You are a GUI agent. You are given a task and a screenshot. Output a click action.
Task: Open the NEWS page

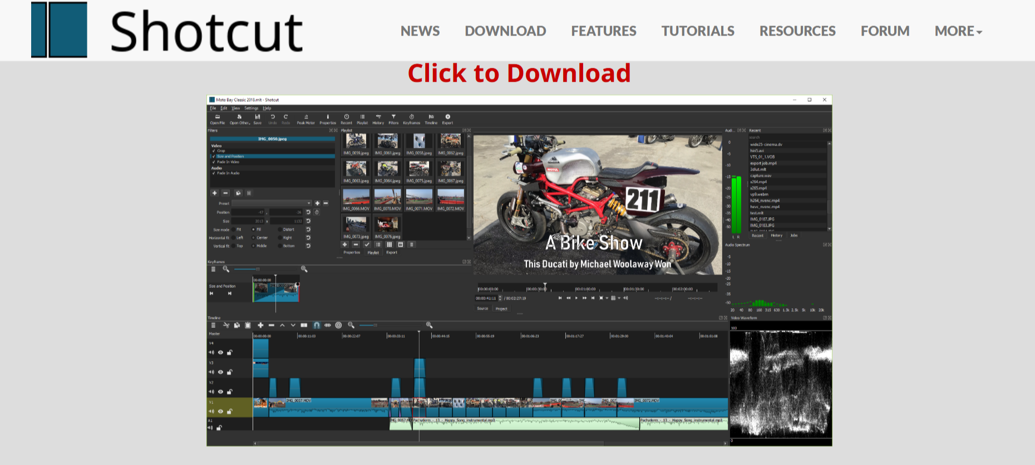420,31
